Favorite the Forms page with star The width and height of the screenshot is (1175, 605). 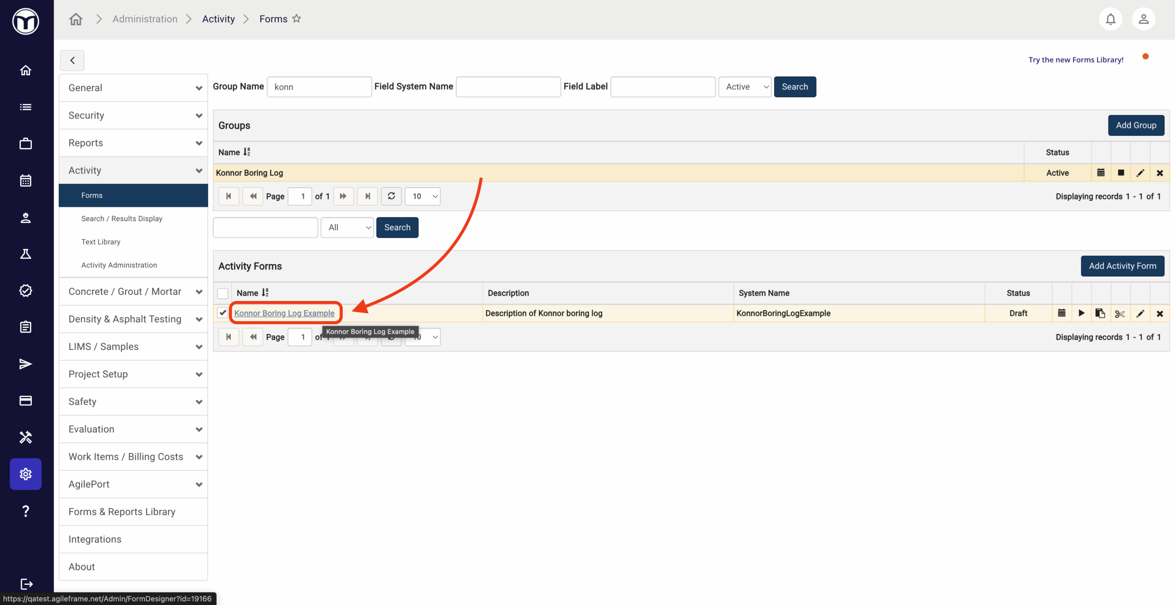tap(297, 19)
